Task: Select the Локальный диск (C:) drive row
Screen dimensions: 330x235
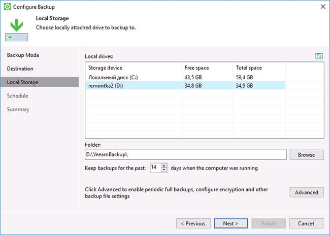Action: click(185, 77)
